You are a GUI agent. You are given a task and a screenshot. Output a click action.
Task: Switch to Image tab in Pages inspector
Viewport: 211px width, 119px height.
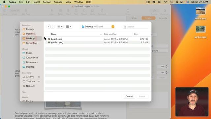(x=148, y=18)
